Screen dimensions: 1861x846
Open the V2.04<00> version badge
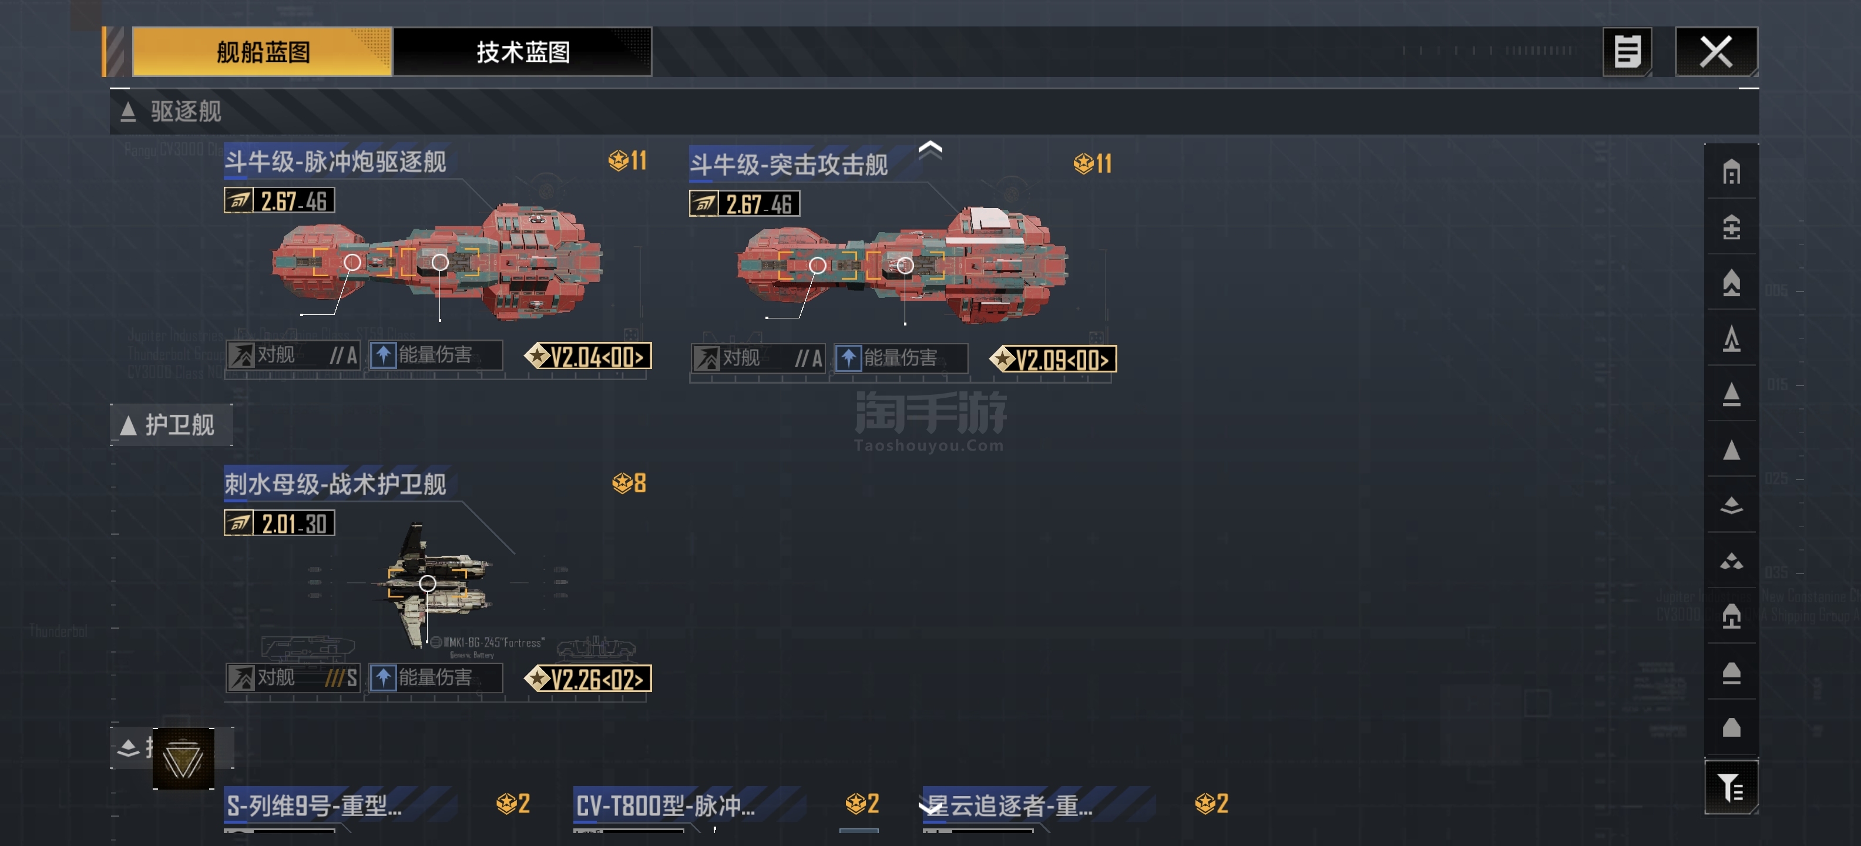(588, 356)
